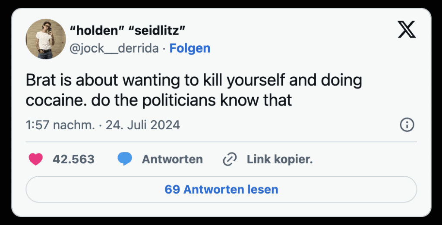Viewport: 442px width, 225px height.
Task: Click the X logo icon
Action: coord(406,30)
